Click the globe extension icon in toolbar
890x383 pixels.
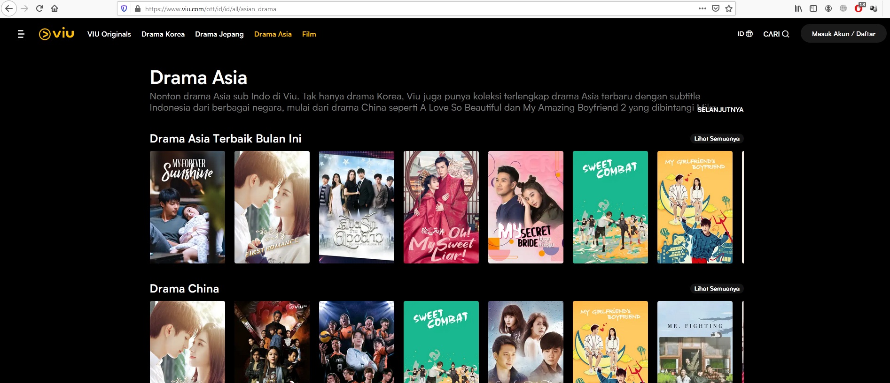pos(843,8)
